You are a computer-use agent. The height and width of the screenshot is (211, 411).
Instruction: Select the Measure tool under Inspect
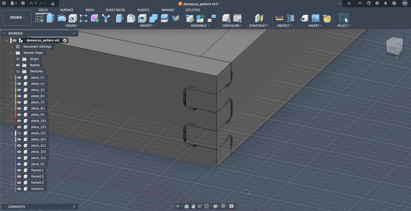coord(279,18)
